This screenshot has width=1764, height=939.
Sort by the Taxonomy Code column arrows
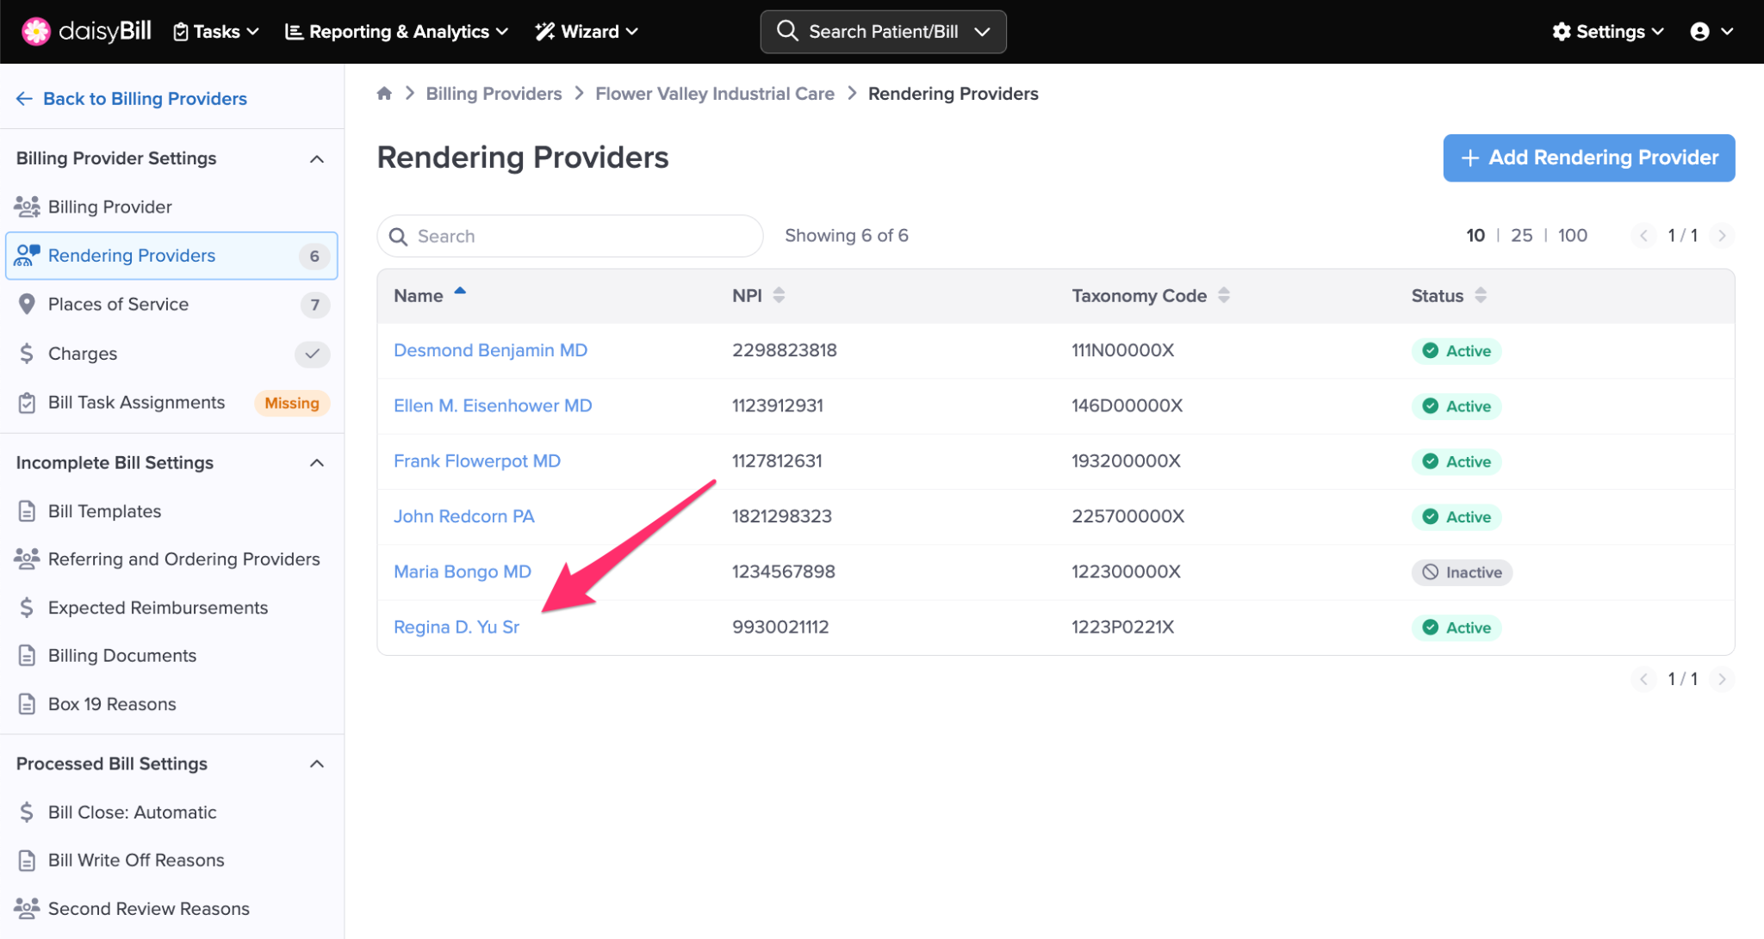(x=1223, y=295)
